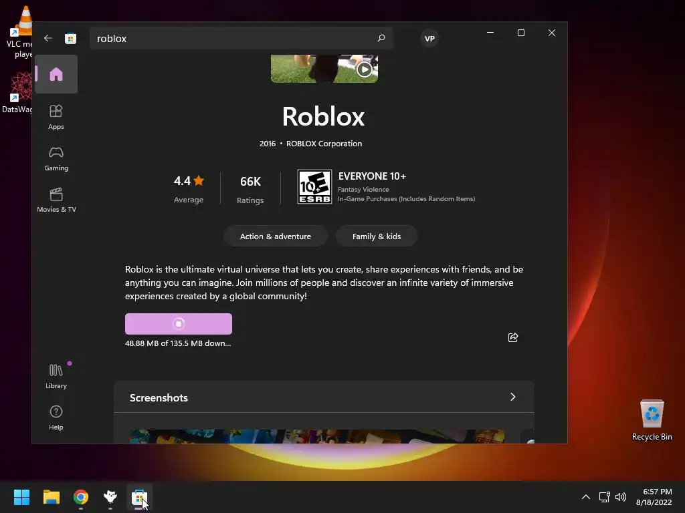Show hidden system tray icons

pos(586,497)
